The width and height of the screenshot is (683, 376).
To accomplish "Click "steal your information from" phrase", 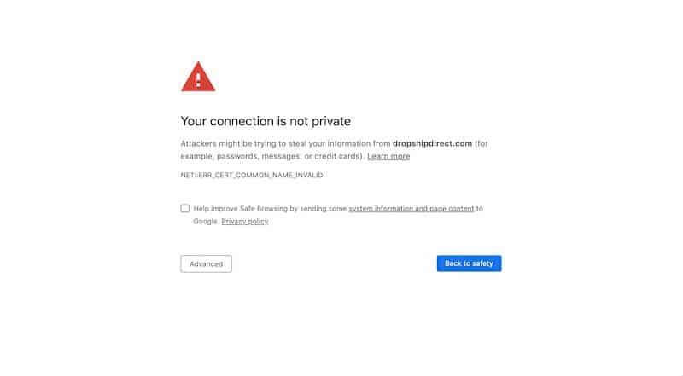I will click(339, 143).
